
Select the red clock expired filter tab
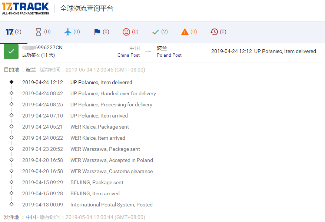coord(218,32)
